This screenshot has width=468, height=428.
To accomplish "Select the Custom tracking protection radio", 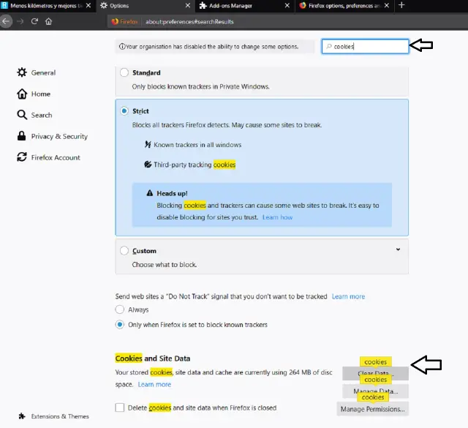I will click(124, 250).
